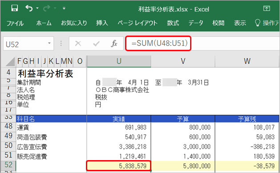Open the 数式 ribbon tab
The width and height of the screenshot is (280, 173).
pos(173,23)
